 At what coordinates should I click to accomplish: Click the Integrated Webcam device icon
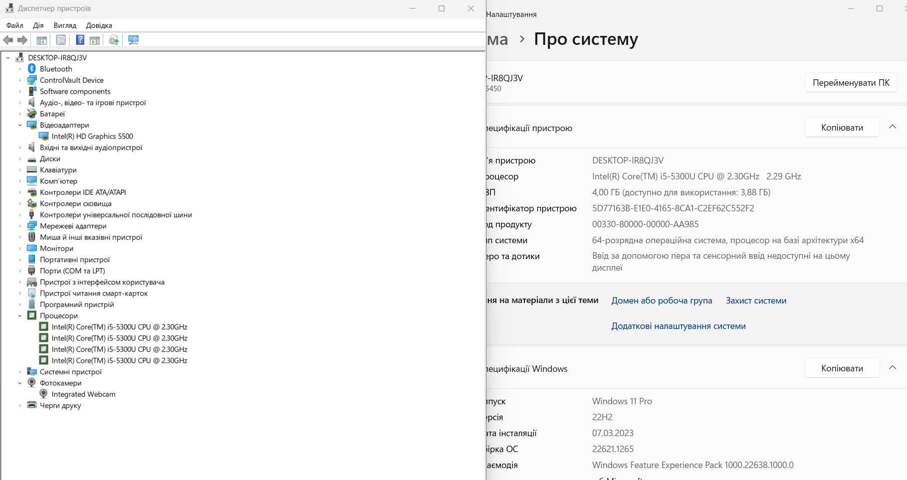pos(44,394)
